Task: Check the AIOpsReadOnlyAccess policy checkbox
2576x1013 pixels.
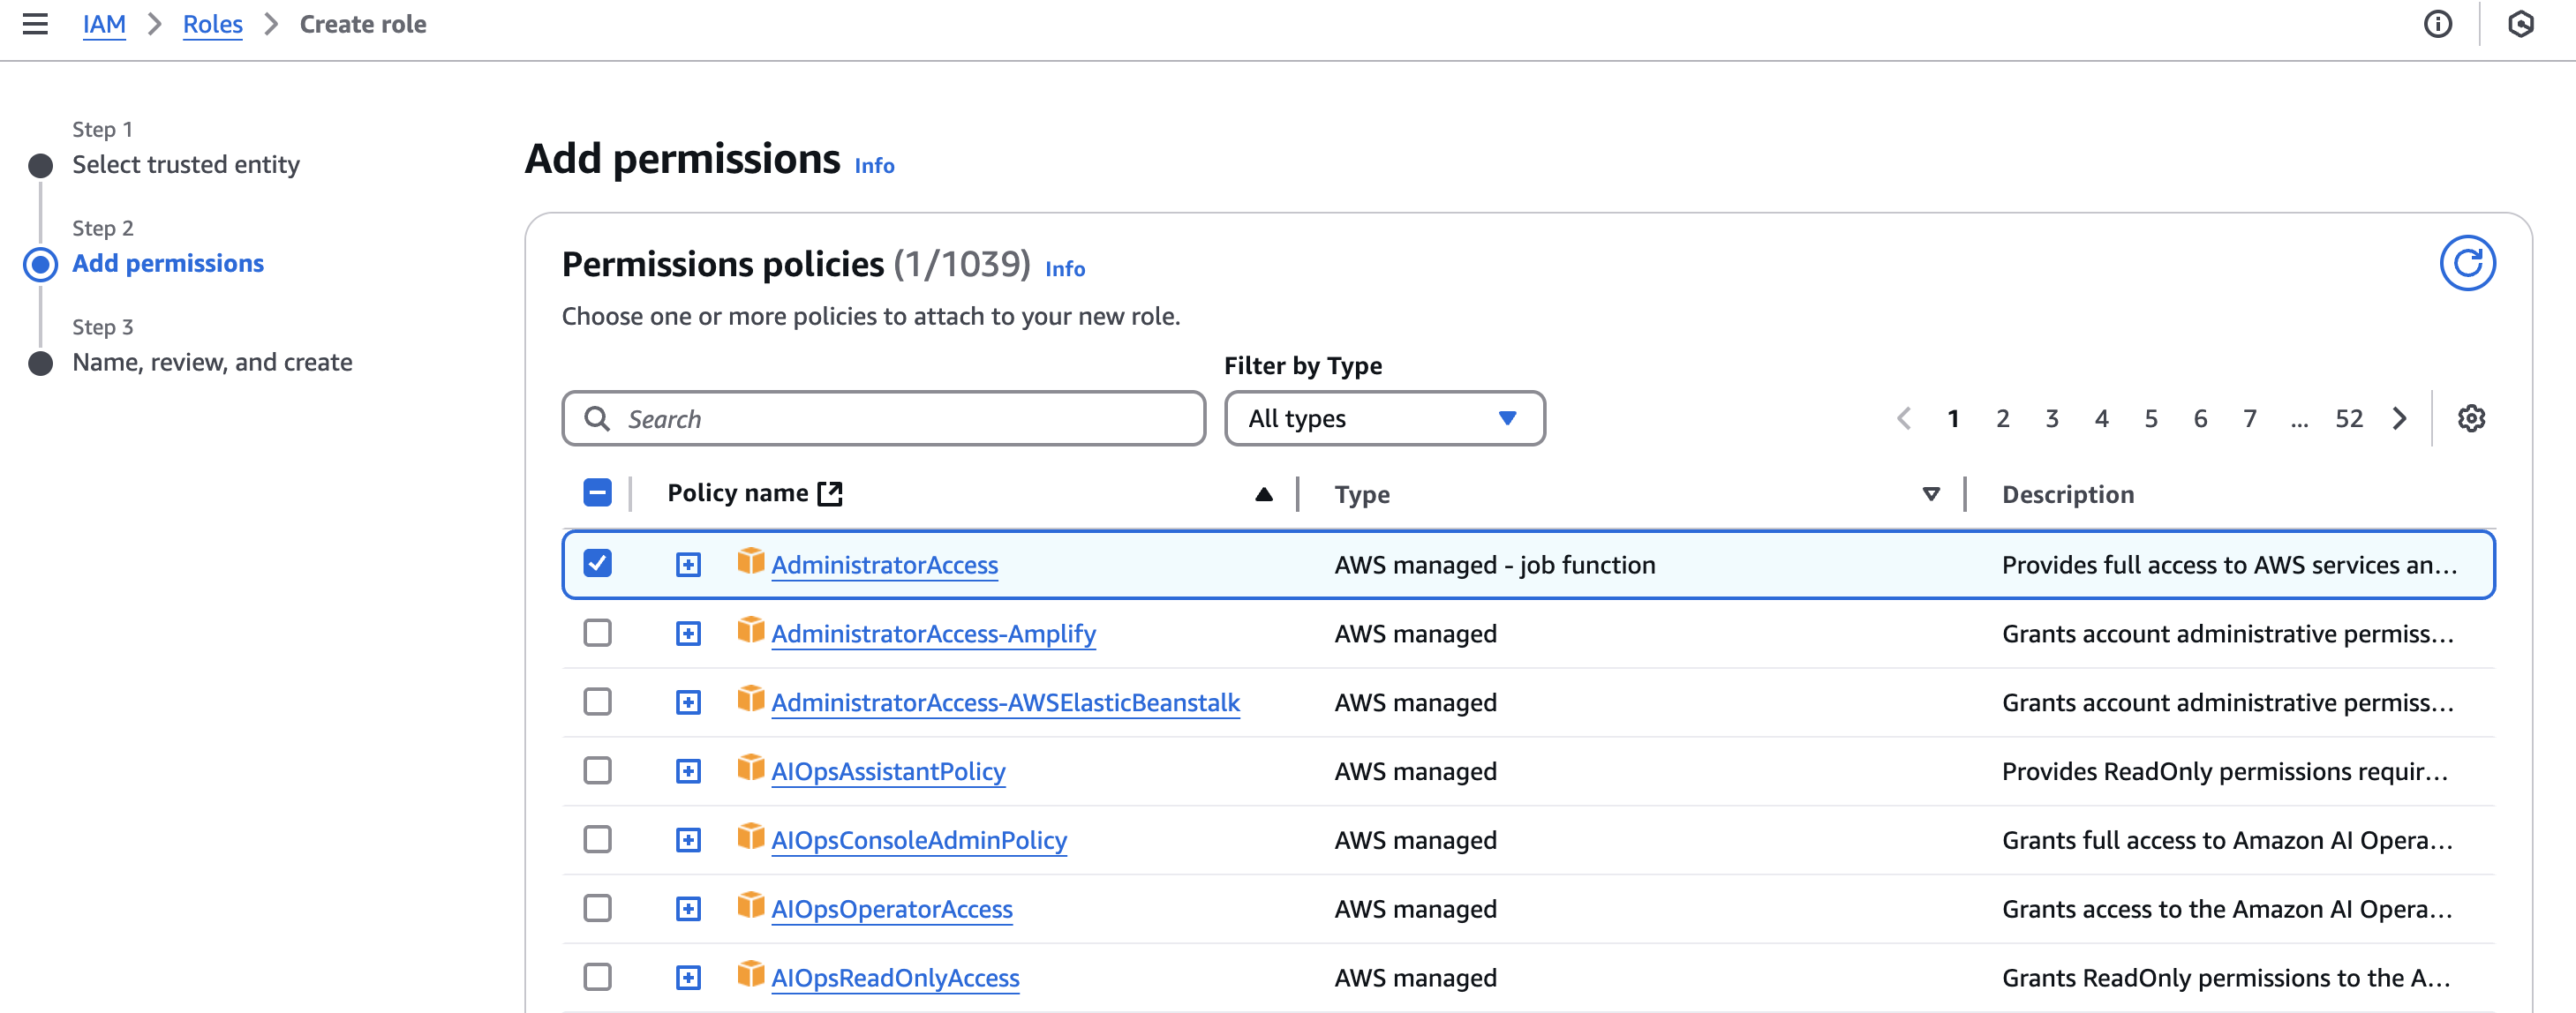Action: pyautogui.click(x=597, y=977)
